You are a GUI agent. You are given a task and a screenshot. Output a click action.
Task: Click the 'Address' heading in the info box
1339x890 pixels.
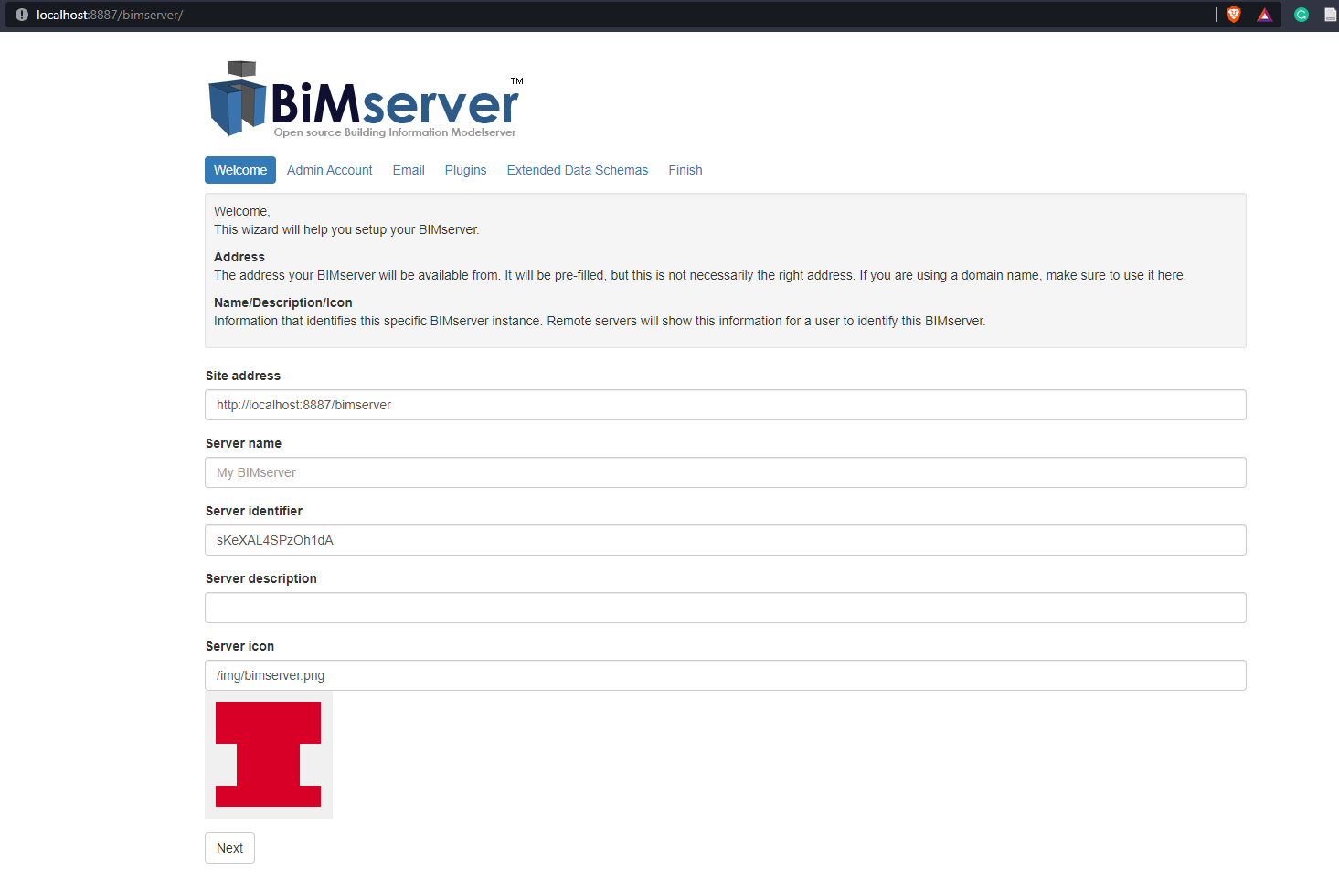click(x=239, y=257)
